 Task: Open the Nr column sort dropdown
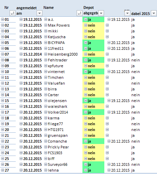[x=13, y=13]
